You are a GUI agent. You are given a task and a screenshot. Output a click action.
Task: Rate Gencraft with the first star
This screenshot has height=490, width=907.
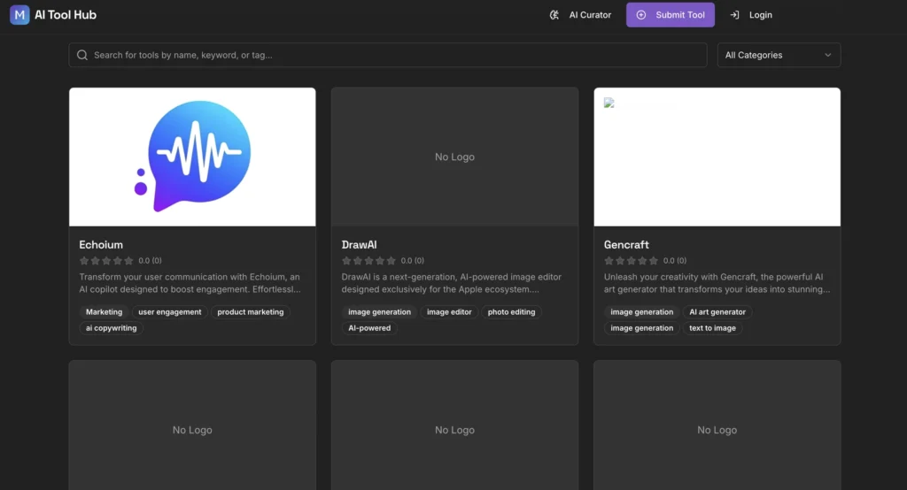[609, 261]
